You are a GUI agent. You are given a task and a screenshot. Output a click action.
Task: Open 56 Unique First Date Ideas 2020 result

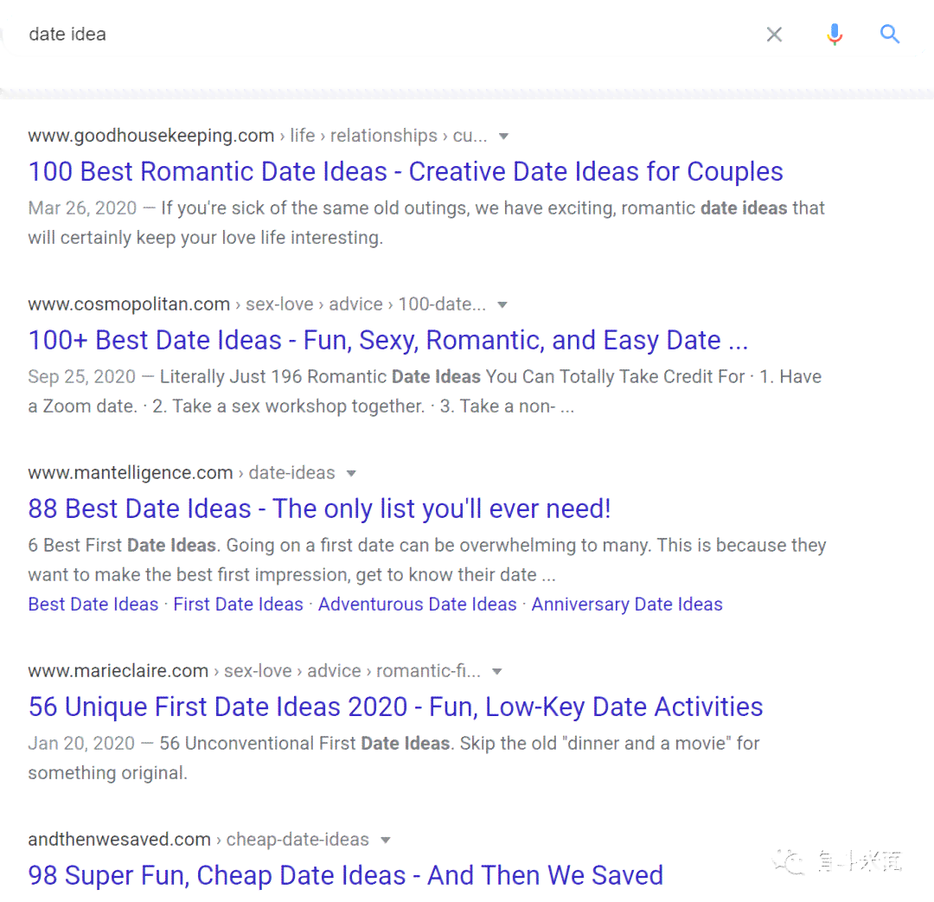395,707
